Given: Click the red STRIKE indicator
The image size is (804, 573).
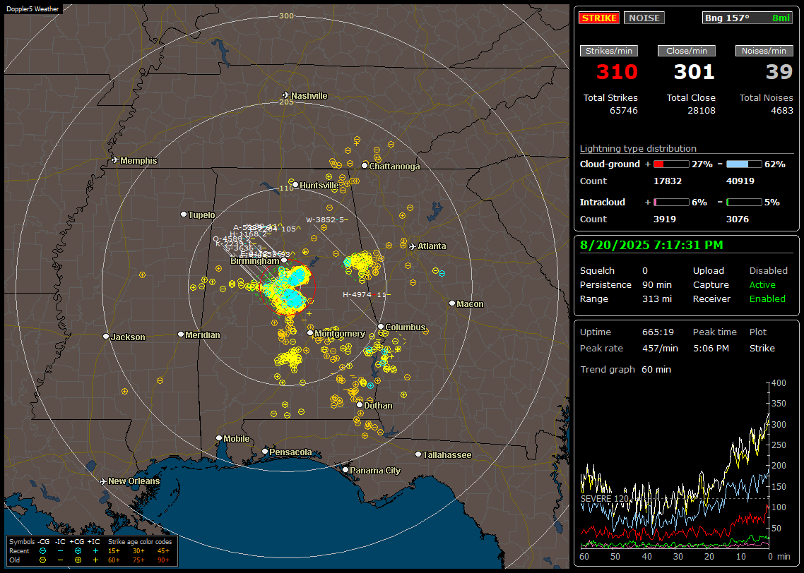Looking at the screenshot, I should [x=599, y=18].
